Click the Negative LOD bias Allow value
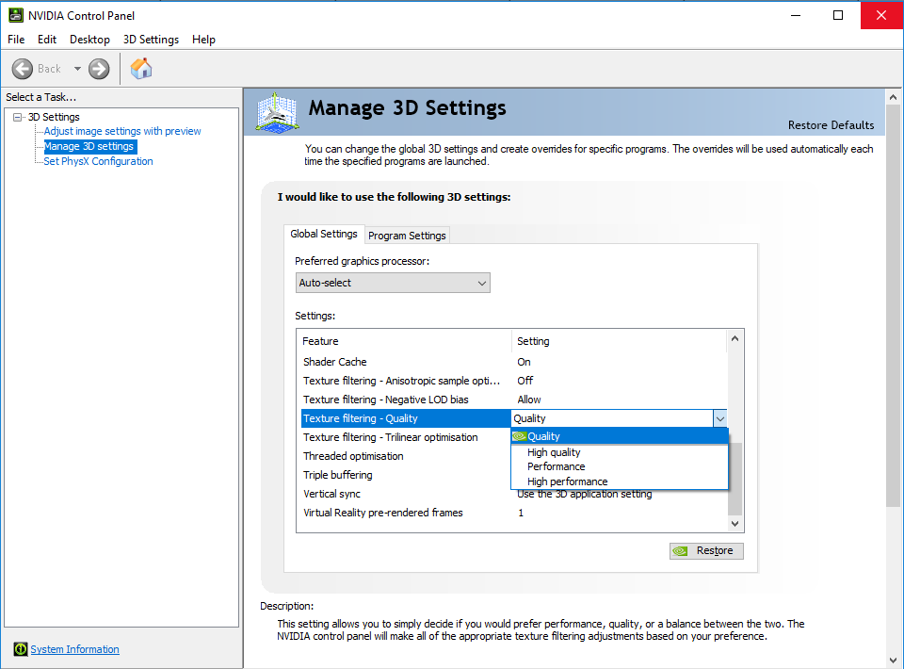This screenshot has width=904, height=669. [x=528, y=400]
